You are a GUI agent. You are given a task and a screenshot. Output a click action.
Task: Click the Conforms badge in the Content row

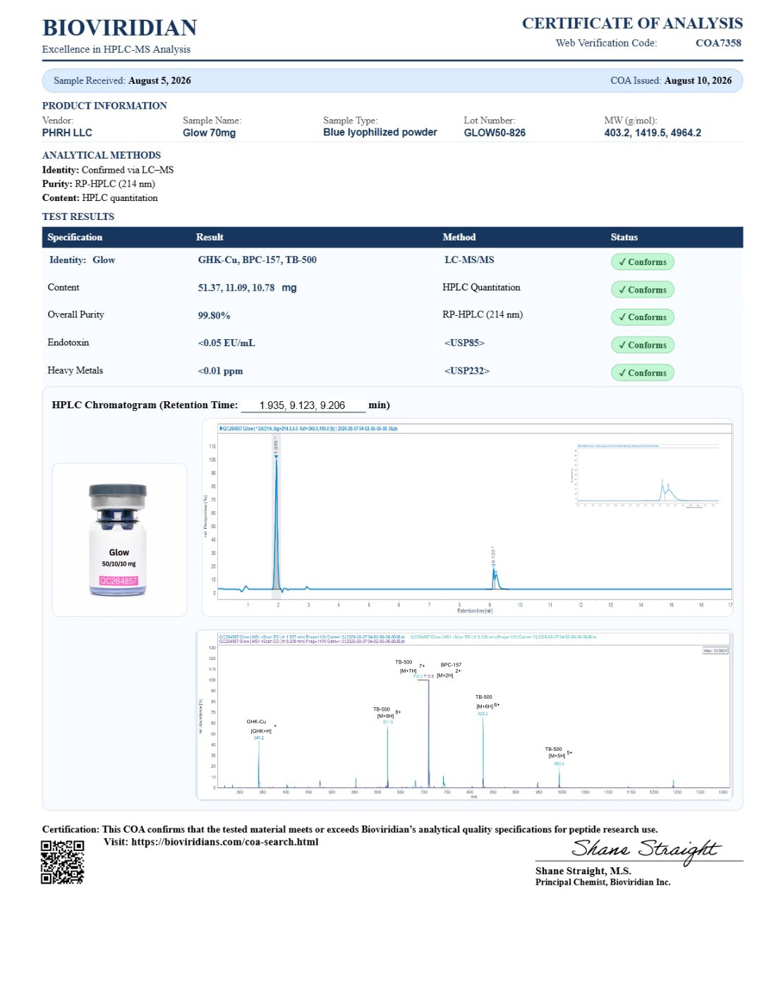(x=642, y=290)
